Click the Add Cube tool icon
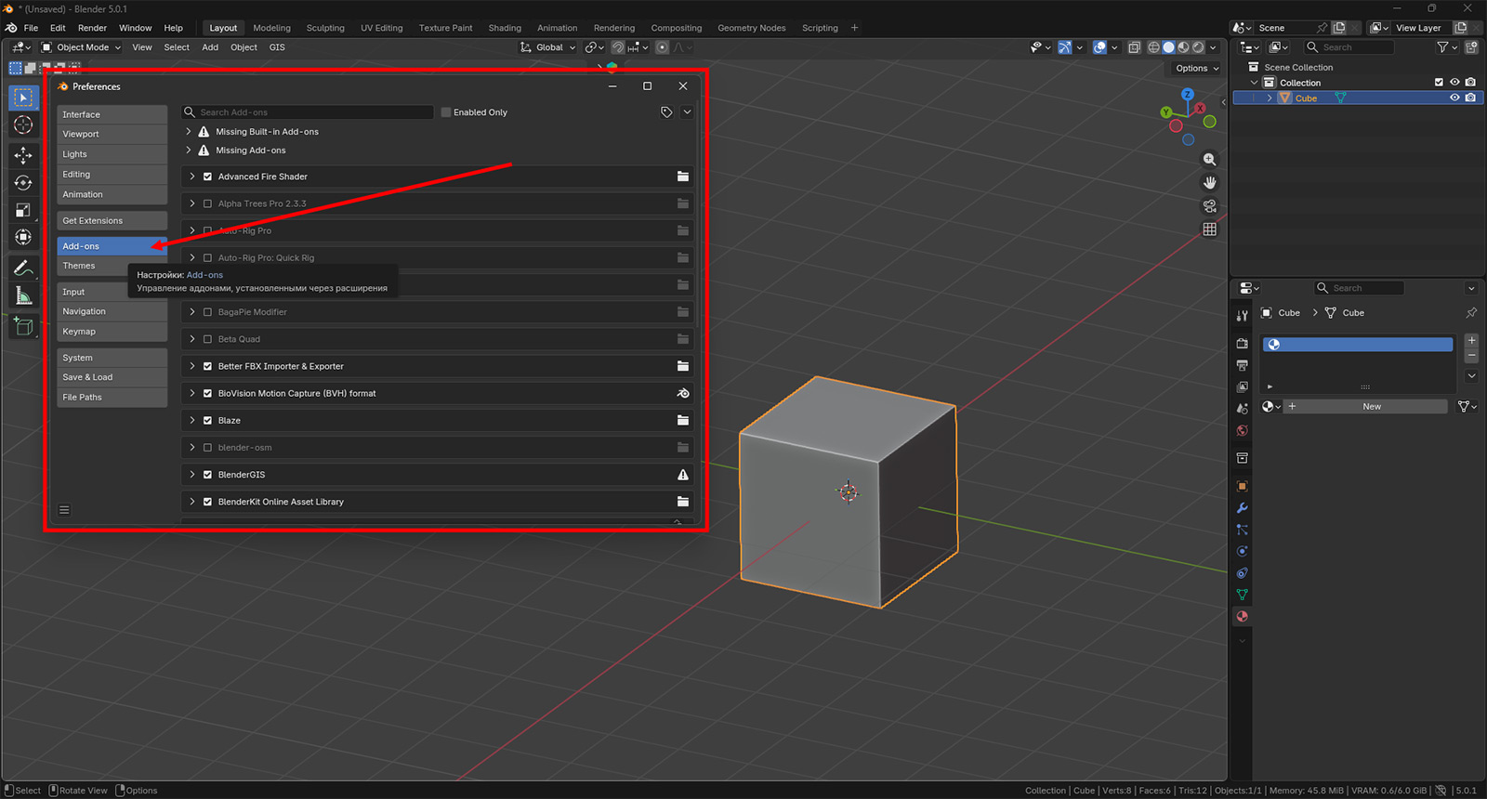This screenshot has height=799, width=1487. coord(23,326)
